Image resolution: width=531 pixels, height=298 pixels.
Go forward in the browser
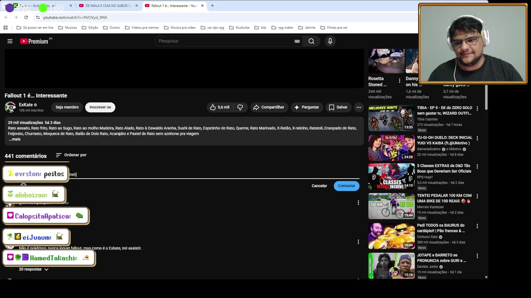[16, 17]
